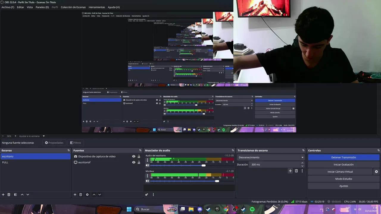Open Herramientas menu

(97, 7)
